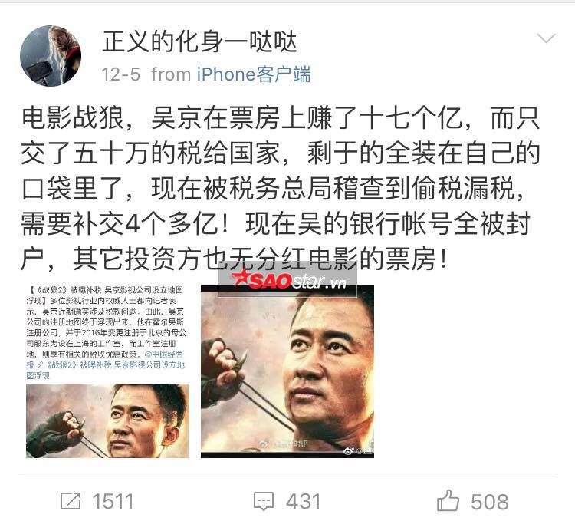
Task: Click the link chain icon in the thumbnail text
Action: (x=40, y=364)
